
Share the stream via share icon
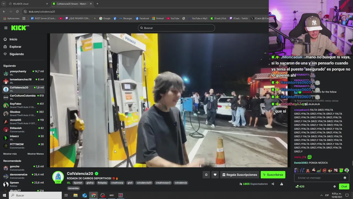(x=273, y=184)
